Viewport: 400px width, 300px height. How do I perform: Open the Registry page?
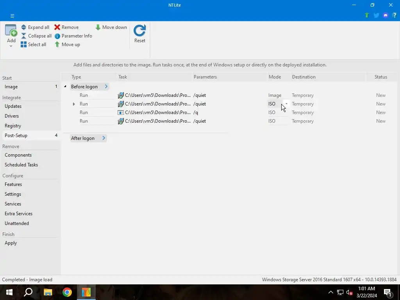coord(30,126)
